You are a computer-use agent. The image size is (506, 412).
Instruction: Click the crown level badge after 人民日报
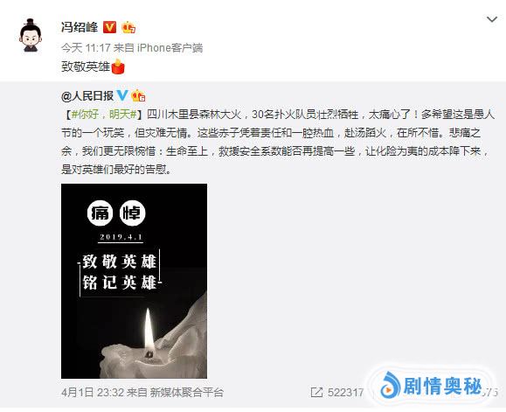pyautogui.click(x=138, y=95)
